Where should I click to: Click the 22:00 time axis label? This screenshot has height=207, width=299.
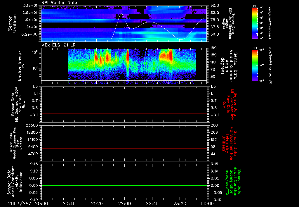pos(125,203)
